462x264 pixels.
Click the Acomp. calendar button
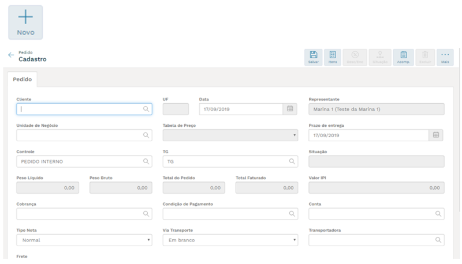pyautogui.click(x=404, y=57)
